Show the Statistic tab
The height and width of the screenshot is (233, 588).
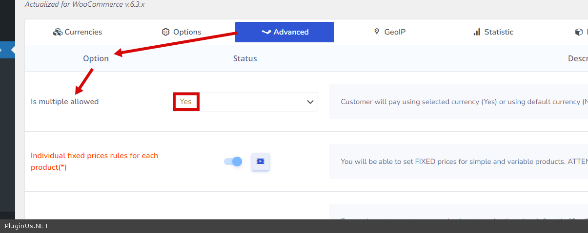tap(498, 32)
